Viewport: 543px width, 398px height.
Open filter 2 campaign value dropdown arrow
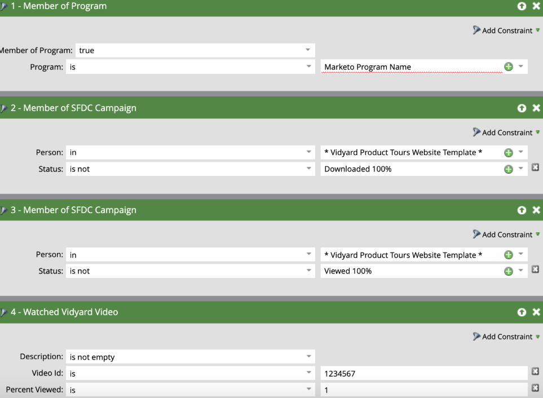[x=520, y=152]
